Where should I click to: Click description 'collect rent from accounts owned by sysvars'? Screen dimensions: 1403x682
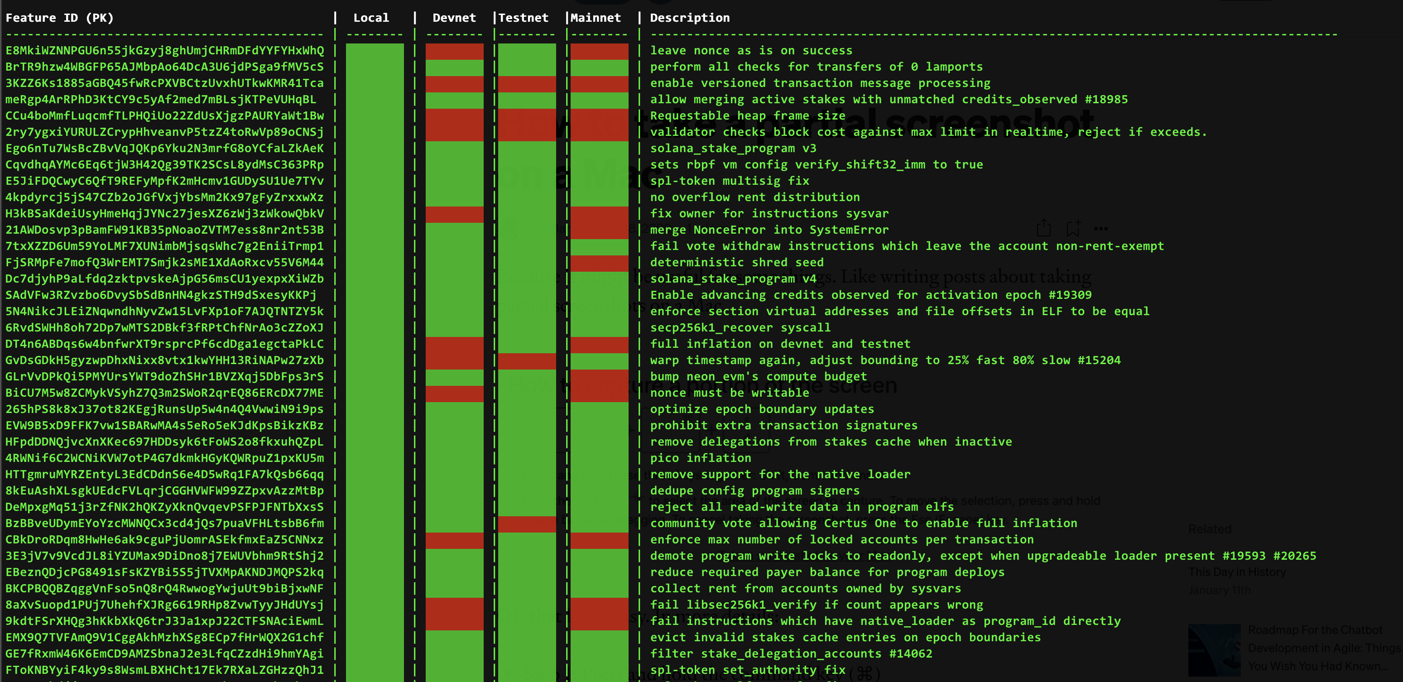tap(806, 589)
